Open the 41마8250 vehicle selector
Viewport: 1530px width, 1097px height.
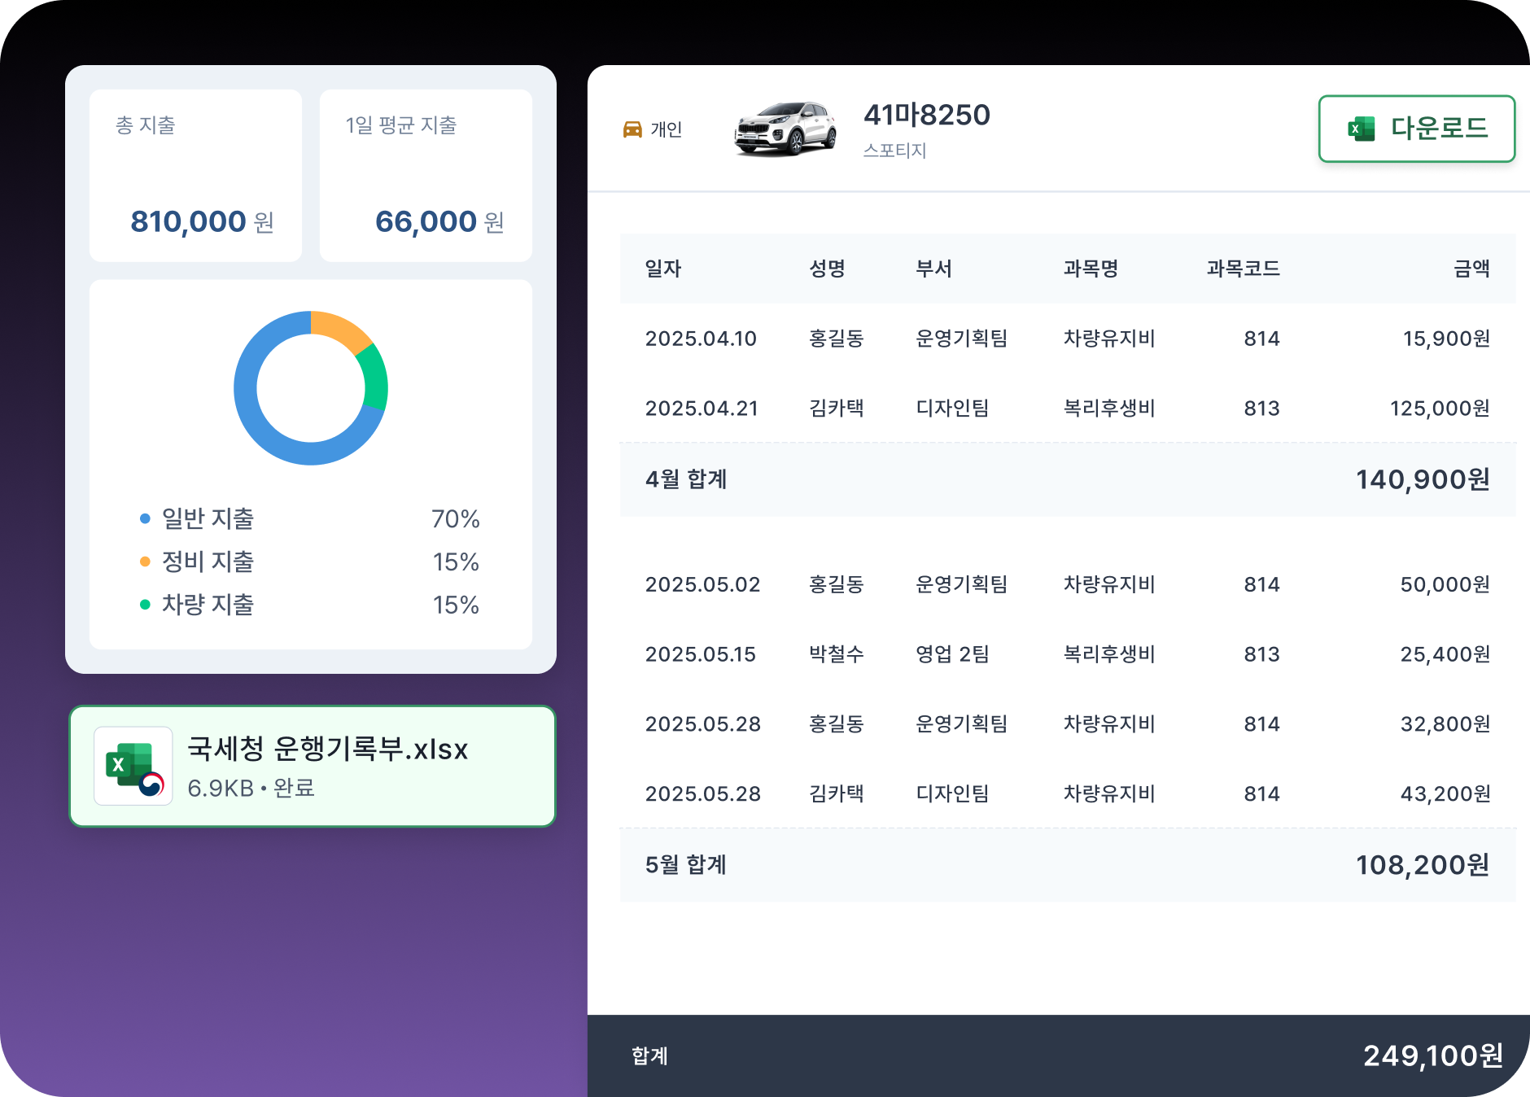[927, 115]
